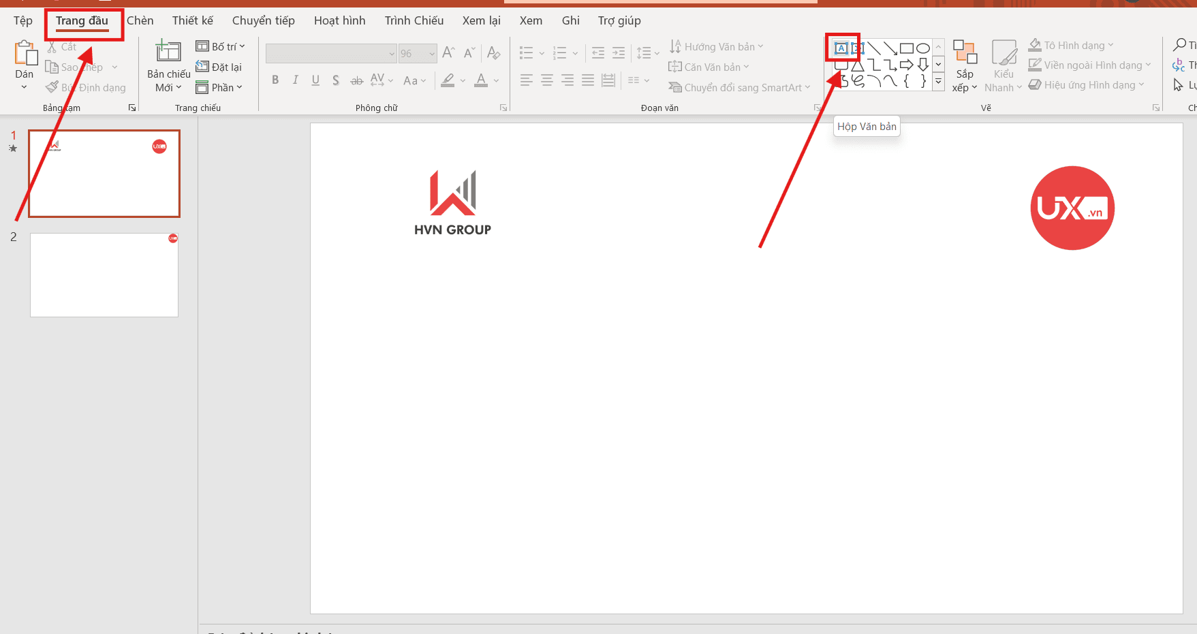Click the clear formatting eraser icon

[x=494, y=53]
